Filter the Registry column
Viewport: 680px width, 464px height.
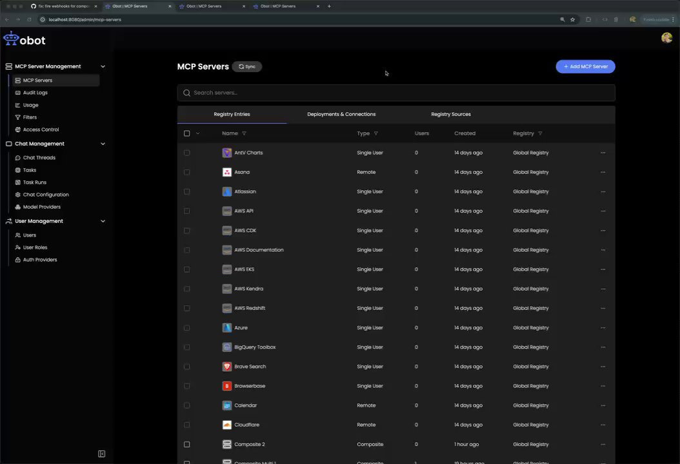[540, 133]
